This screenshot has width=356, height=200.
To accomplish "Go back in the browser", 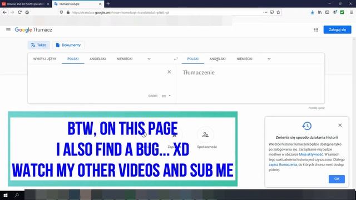I will point(4,12).
